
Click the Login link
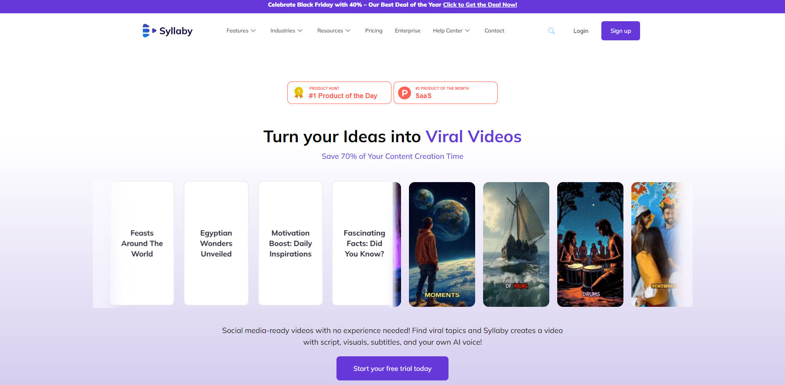coord(581,31)
